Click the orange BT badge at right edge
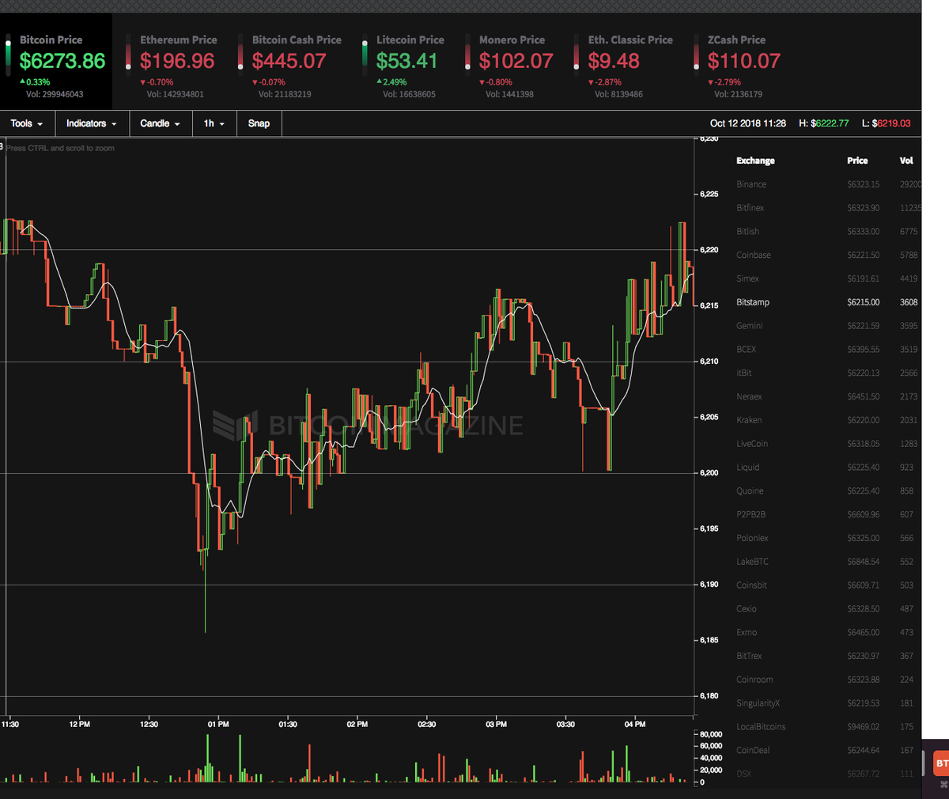949x799 pixels. click(x=941, y=764)
